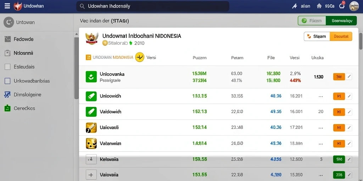
Task: Click the red Undowhan star logo
Action: pos(18,6)
